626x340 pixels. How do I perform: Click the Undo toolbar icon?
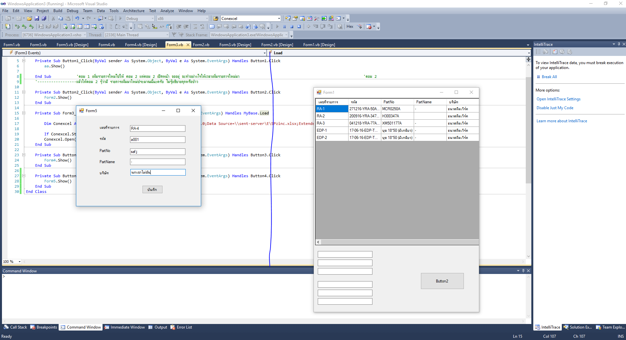(x=77, y=19)
